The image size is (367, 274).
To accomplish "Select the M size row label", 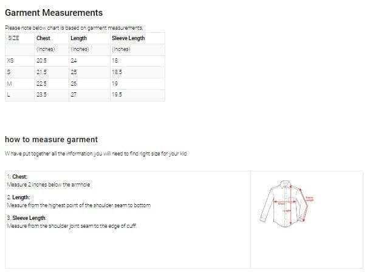I will (x=9, y=84).
